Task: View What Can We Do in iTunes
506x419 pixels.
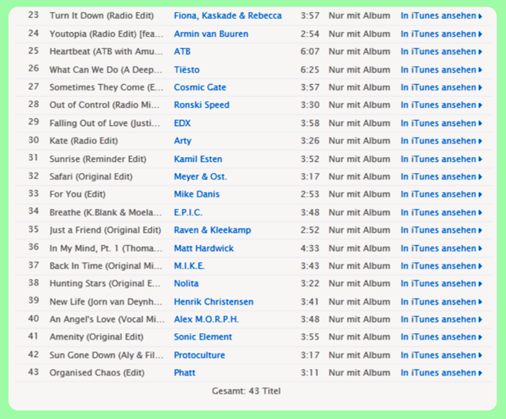Action: [441, 69]
